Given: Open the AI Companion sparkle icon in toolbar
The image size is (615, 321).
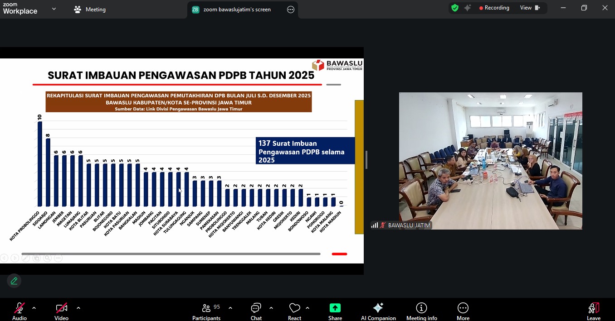Looking at the screenshot, I should click(378, 308).
